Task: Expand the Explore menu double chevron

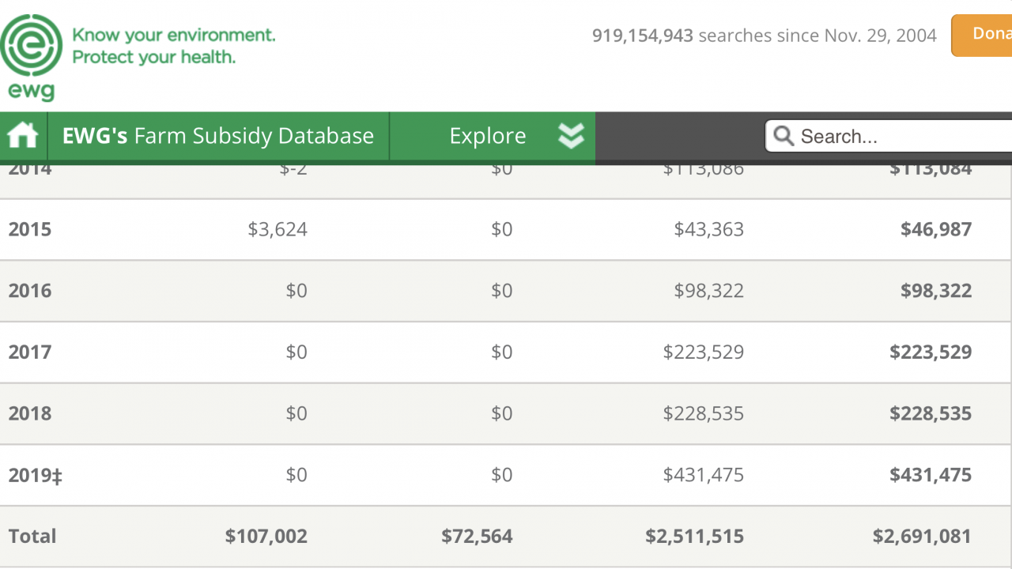Action: tap(571, 136)
